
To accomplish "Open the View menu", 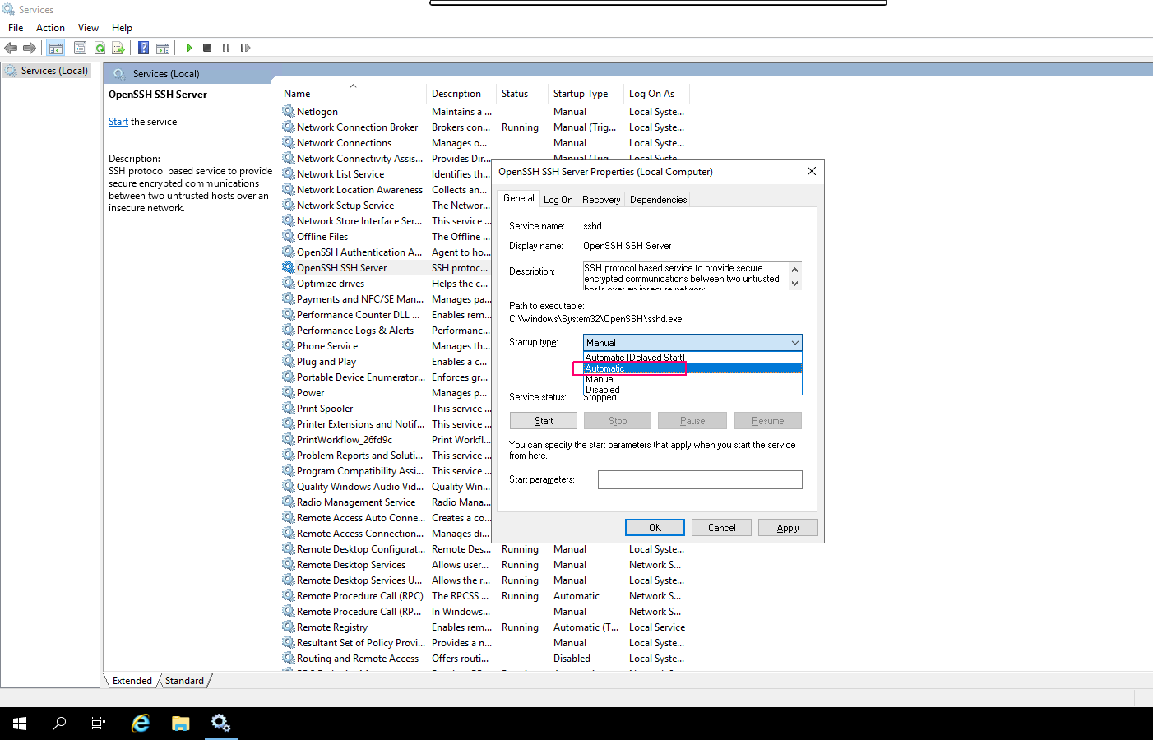I will [88, 28].
